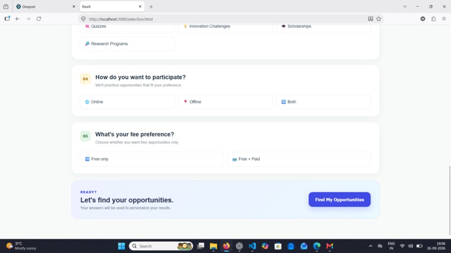Toggle the Quizzes opportunity option

click(x=127, y=27)
